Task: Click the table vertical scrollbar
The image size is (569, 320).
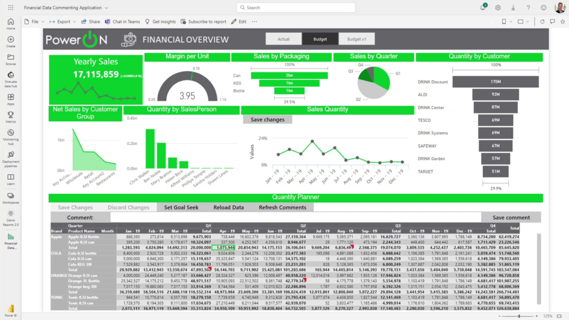Action: pyautogui.click(x=539, y=269)
